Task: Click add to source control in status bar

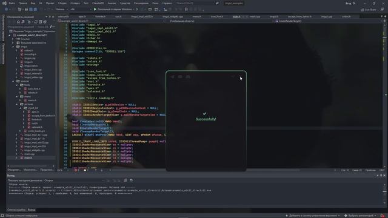Action: click(x=313, y=216)
